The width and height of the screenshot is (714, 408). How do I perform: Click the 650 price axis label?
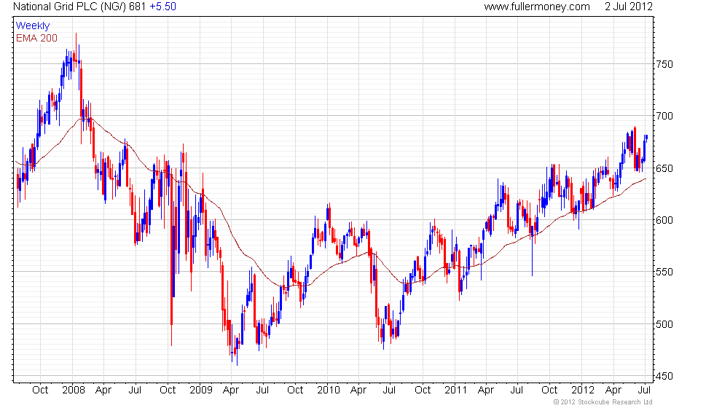tap(664, 168)
